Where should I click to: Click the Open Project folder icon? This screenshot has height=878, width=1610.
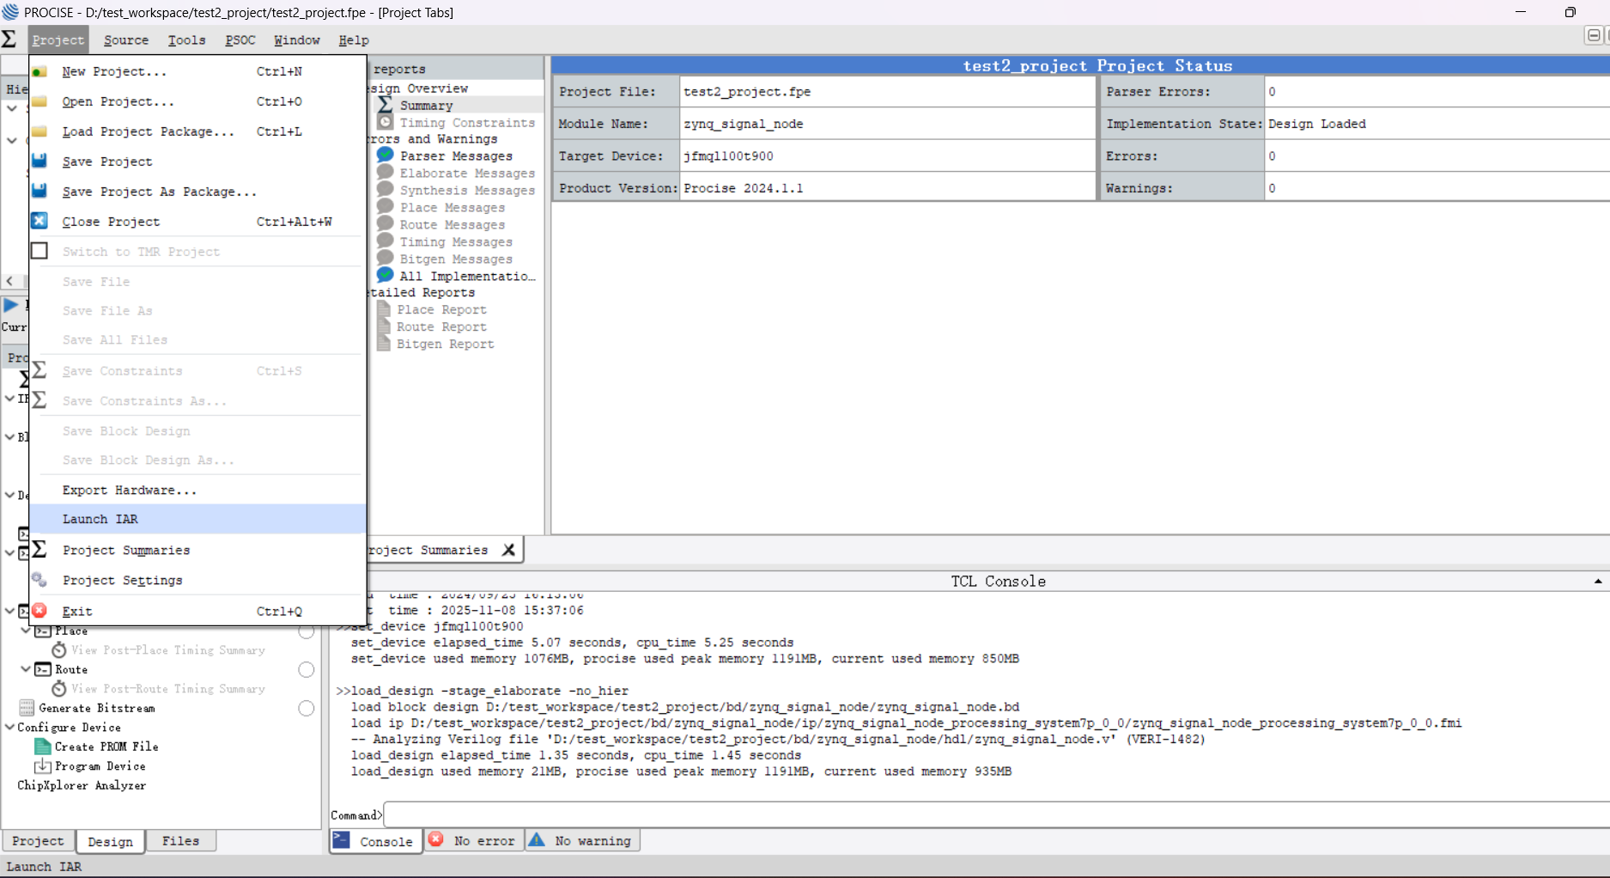coord(39,101)
